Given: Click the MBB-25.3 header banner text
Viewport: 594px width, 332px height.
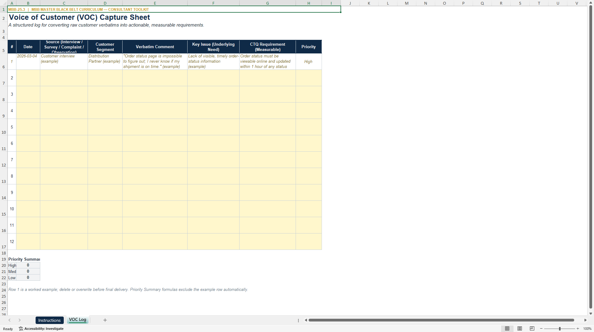Looking at the screenshot, I should 78,10.
